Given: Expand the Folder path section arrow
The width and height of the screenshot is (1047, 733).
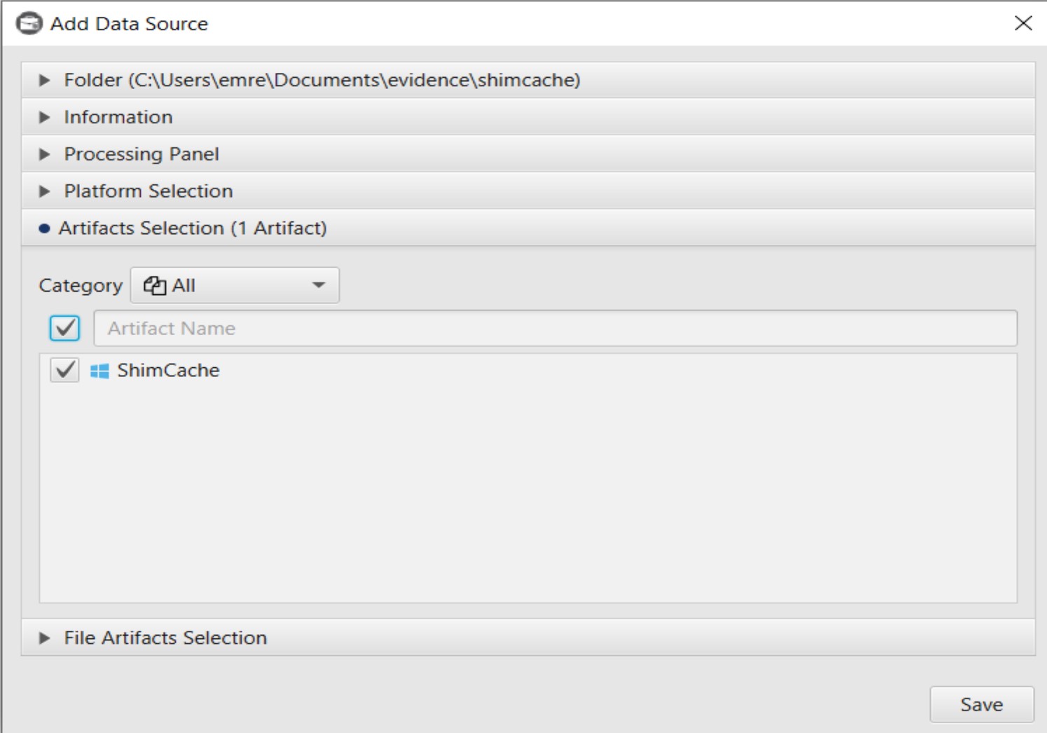Looking at the screenshot, I should tap(44, 81).
